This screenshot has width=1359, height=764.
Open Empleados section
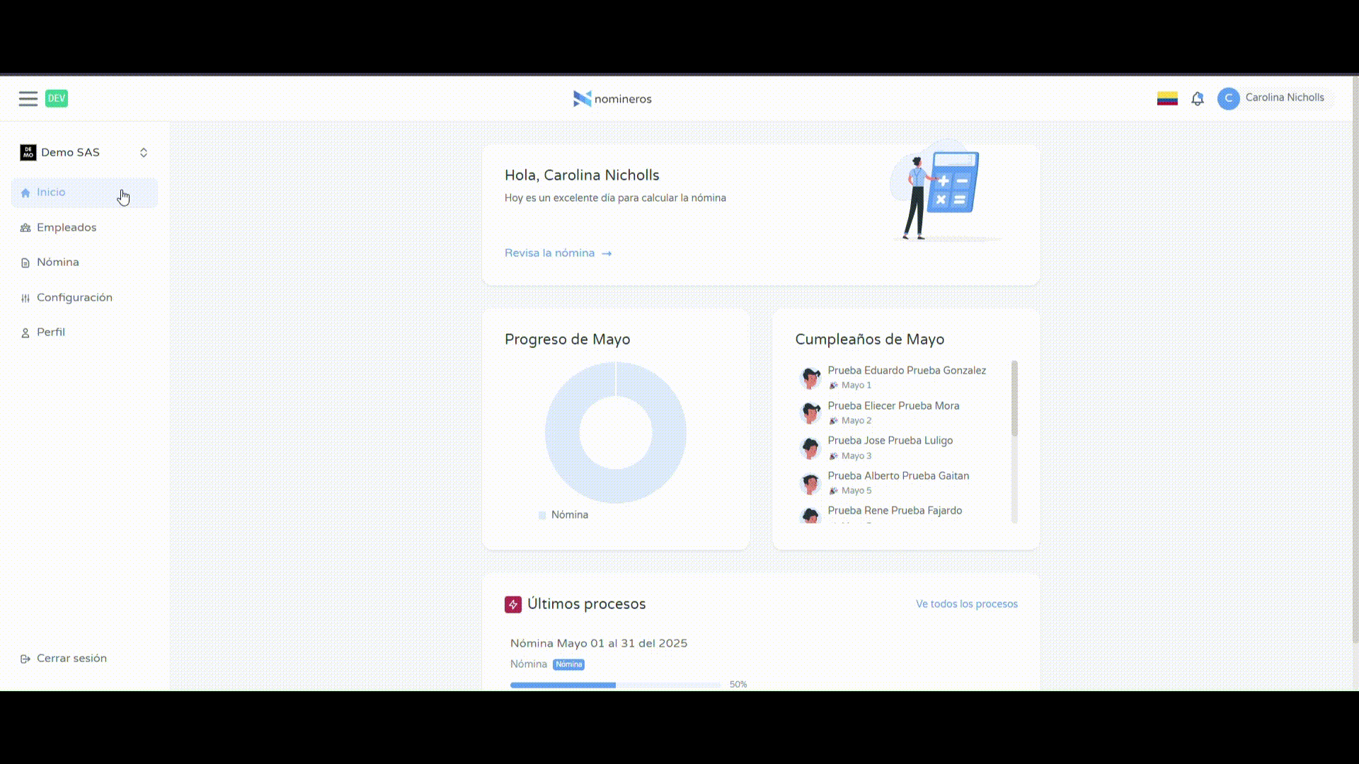[66, 228]
